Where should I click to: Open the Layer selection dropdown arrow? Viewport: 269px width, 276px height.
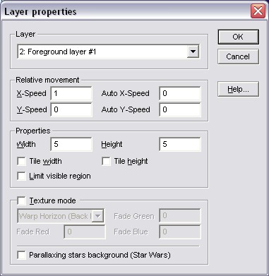(193, 52)
